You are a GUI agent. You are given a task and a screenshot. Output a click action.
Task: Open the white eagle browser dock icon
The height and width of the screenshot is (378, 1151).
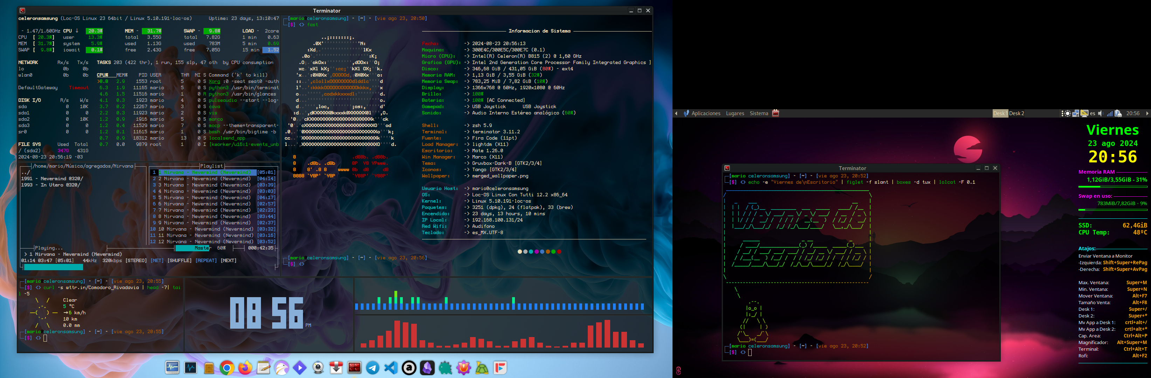point(282,367)
